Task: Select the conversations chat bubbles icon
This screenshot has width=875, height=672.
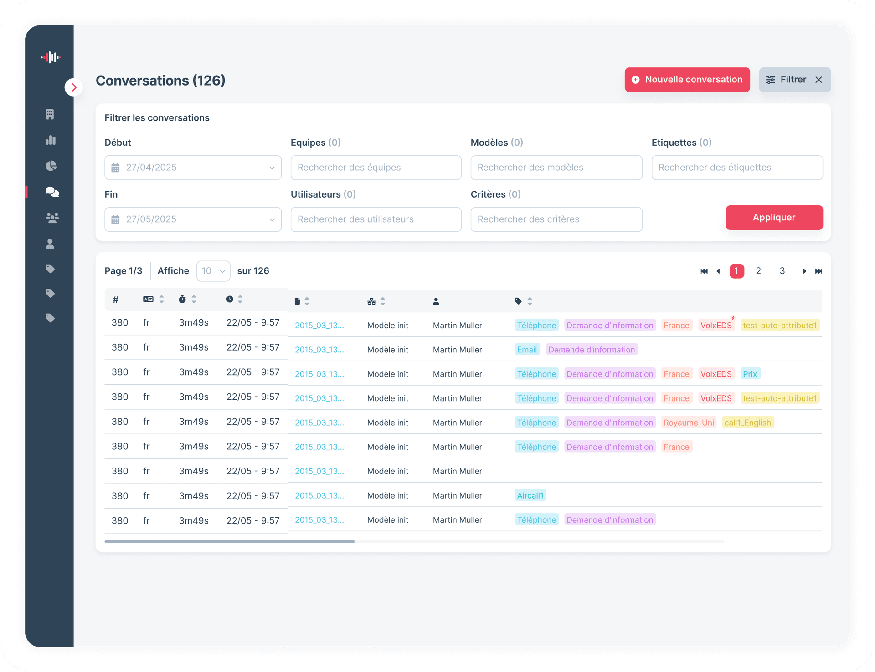Action: point(52,192)
